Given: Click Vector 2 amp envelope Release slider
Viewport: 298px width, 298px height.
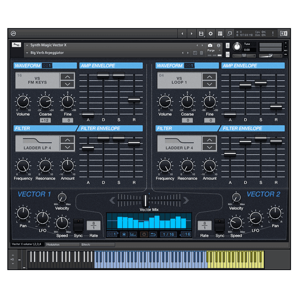Looking at the screenshot, I should (276, 107).
